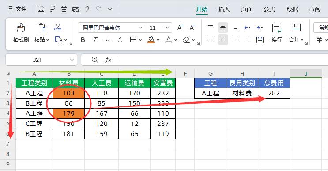Switch to the 页面 tab
Screen dimensions: 328x171
(x=247, y=9)
